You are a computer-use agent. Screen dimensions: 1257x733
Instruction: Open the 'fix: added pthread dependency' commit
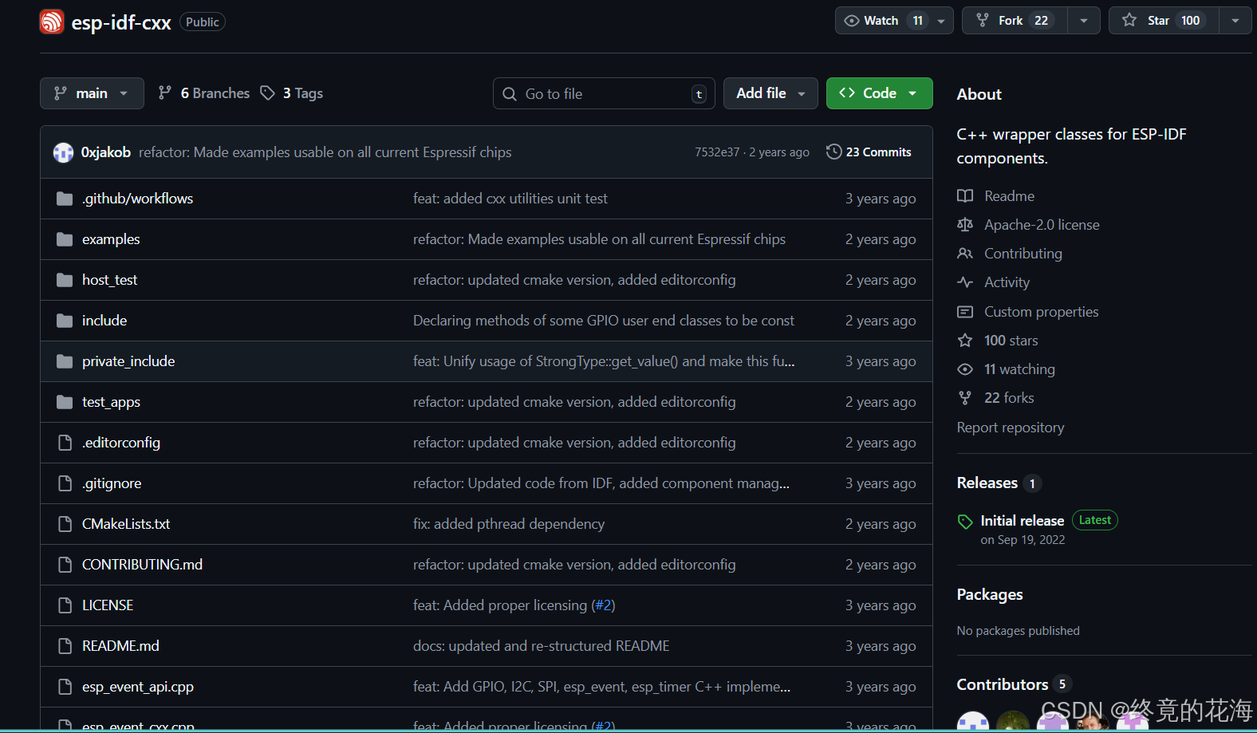click(x=509, y=524)
